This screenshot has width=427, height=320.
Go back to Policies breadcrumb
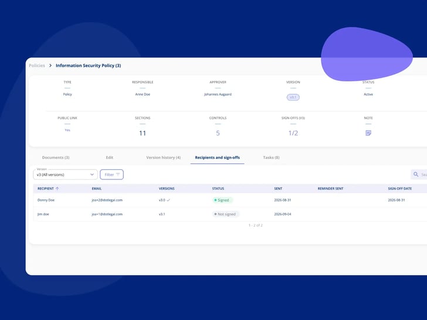click(37, 66)
